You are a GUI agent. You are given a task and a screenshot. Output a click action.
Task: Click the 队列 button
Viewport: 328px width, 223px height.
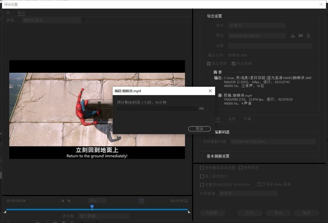tap(250, 213)
